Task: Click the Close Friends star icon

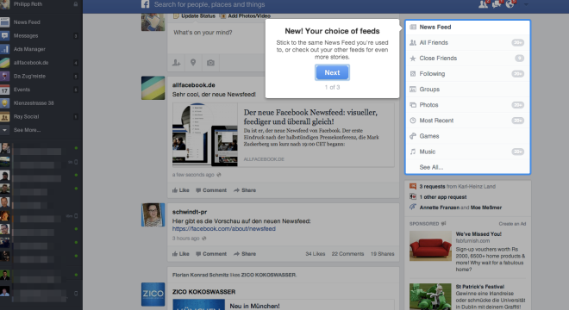Action: point(413,59)
